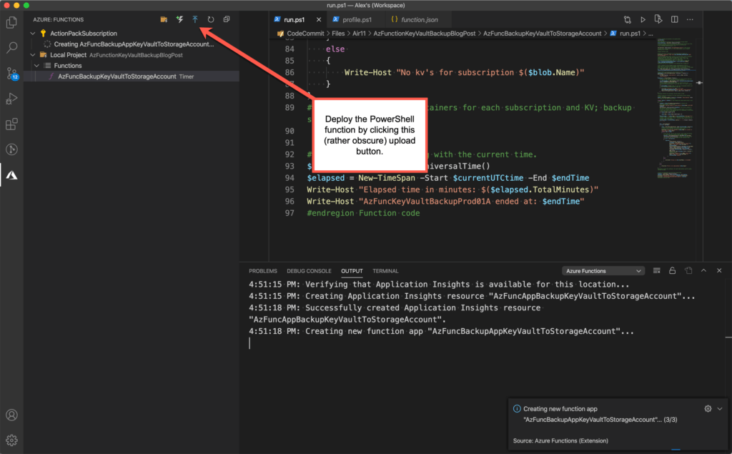Collapse the ActionPackSubscription node
This screenshot has width=732, height=454.
click(33, 34)
